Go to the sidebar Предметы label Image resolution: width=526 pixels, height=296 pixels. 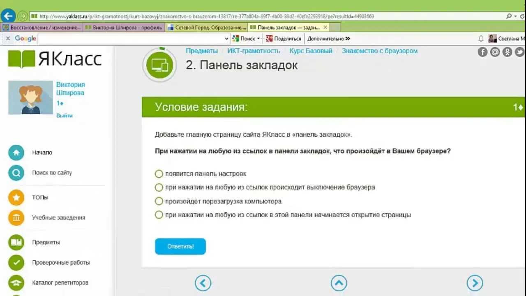point(46,242)
